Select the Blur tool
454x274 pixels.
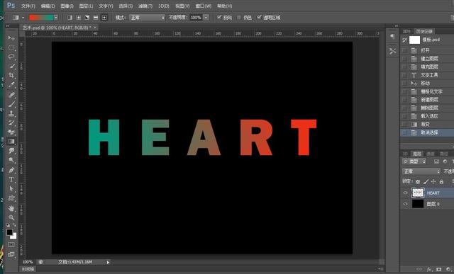click(11, 151)
